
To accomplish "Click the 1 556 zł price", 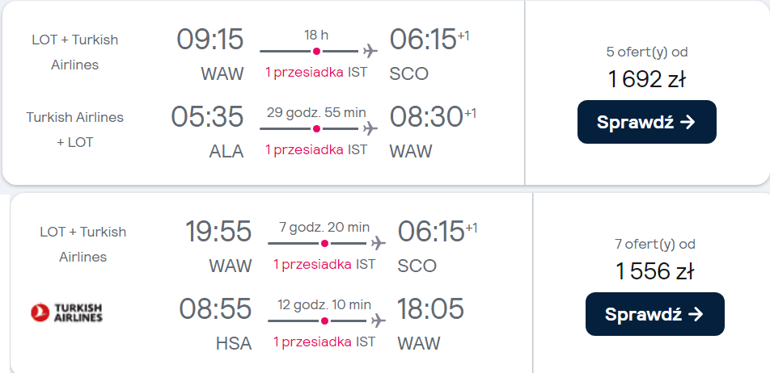I will pyautogui.click(x=654, y=271).
